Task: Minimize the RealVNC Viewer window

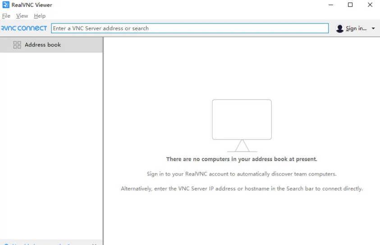Action: [331, 5]
